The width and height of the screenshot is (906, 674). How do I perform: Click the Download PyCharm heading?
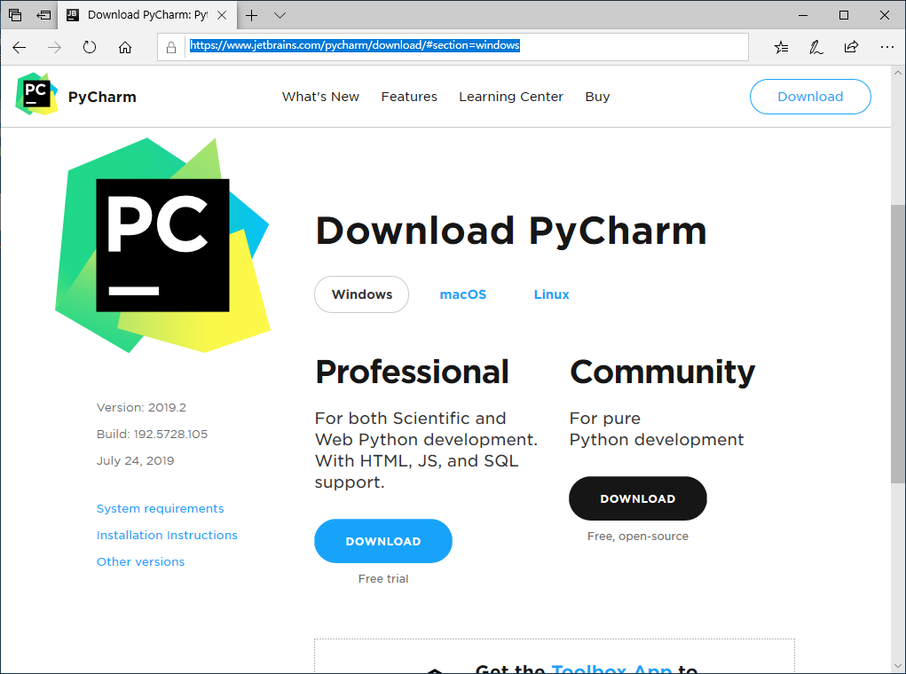coord(511,231)
